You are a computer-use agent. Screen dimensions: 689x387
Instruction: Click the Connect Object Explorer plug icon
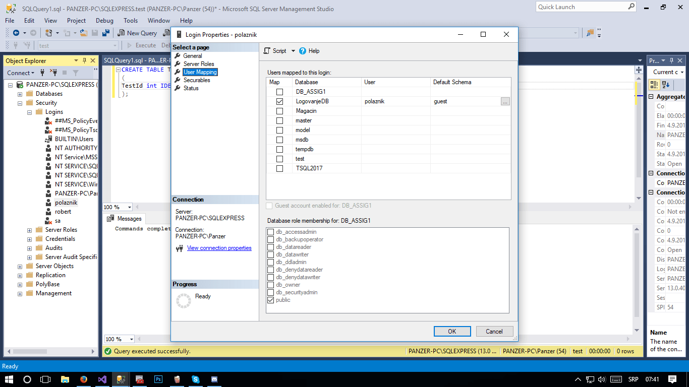(x=42, y=73)
